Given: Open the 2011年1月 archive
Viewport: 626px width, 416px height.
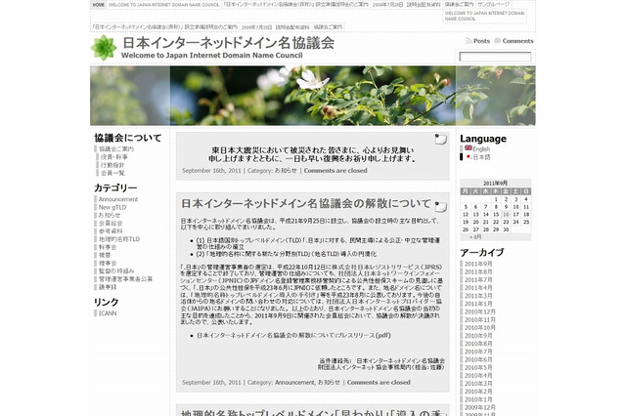Looking at the screenshot, I should [478, 304].
